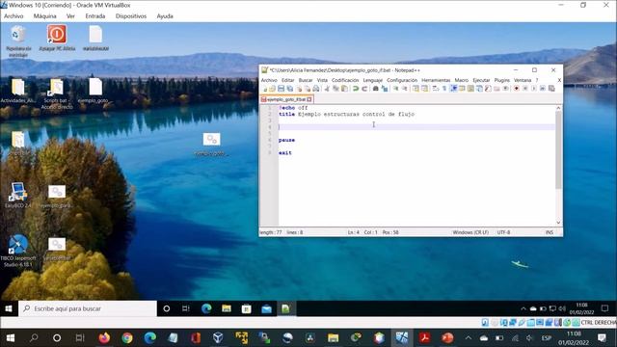
Task: Open Find with the binoculars icon
Action: (x=375, y=89)
